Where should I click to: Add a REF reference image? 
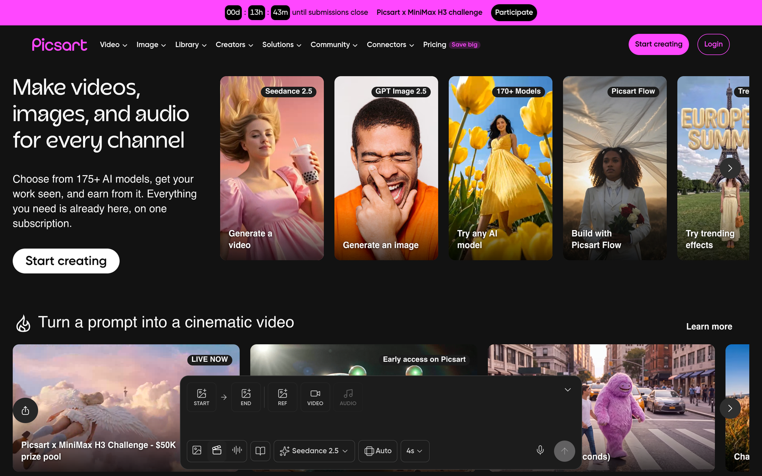[283, 397]
